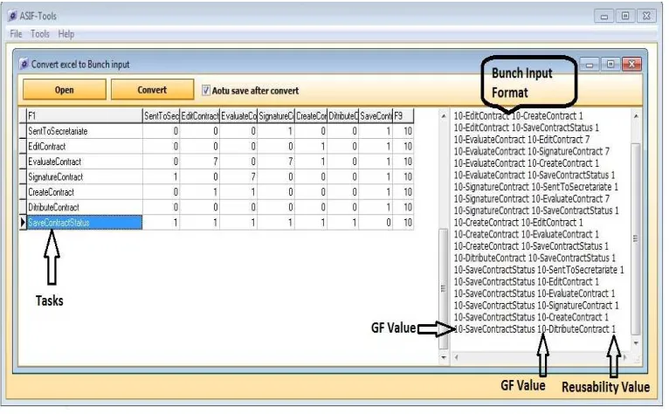The width and height of the screenshot is (669, 414).
Task: Maximize the Convert excel to Bunch input window
Action: [x=610, y=64]
